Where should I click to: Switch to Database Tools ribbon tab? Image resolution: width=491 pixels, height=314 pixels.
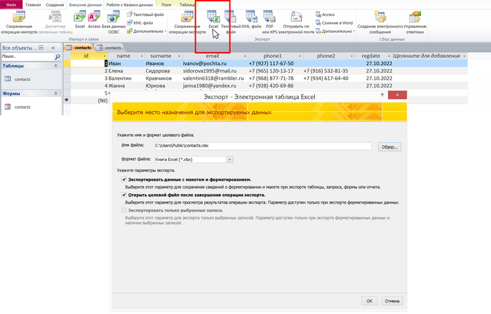130,5
